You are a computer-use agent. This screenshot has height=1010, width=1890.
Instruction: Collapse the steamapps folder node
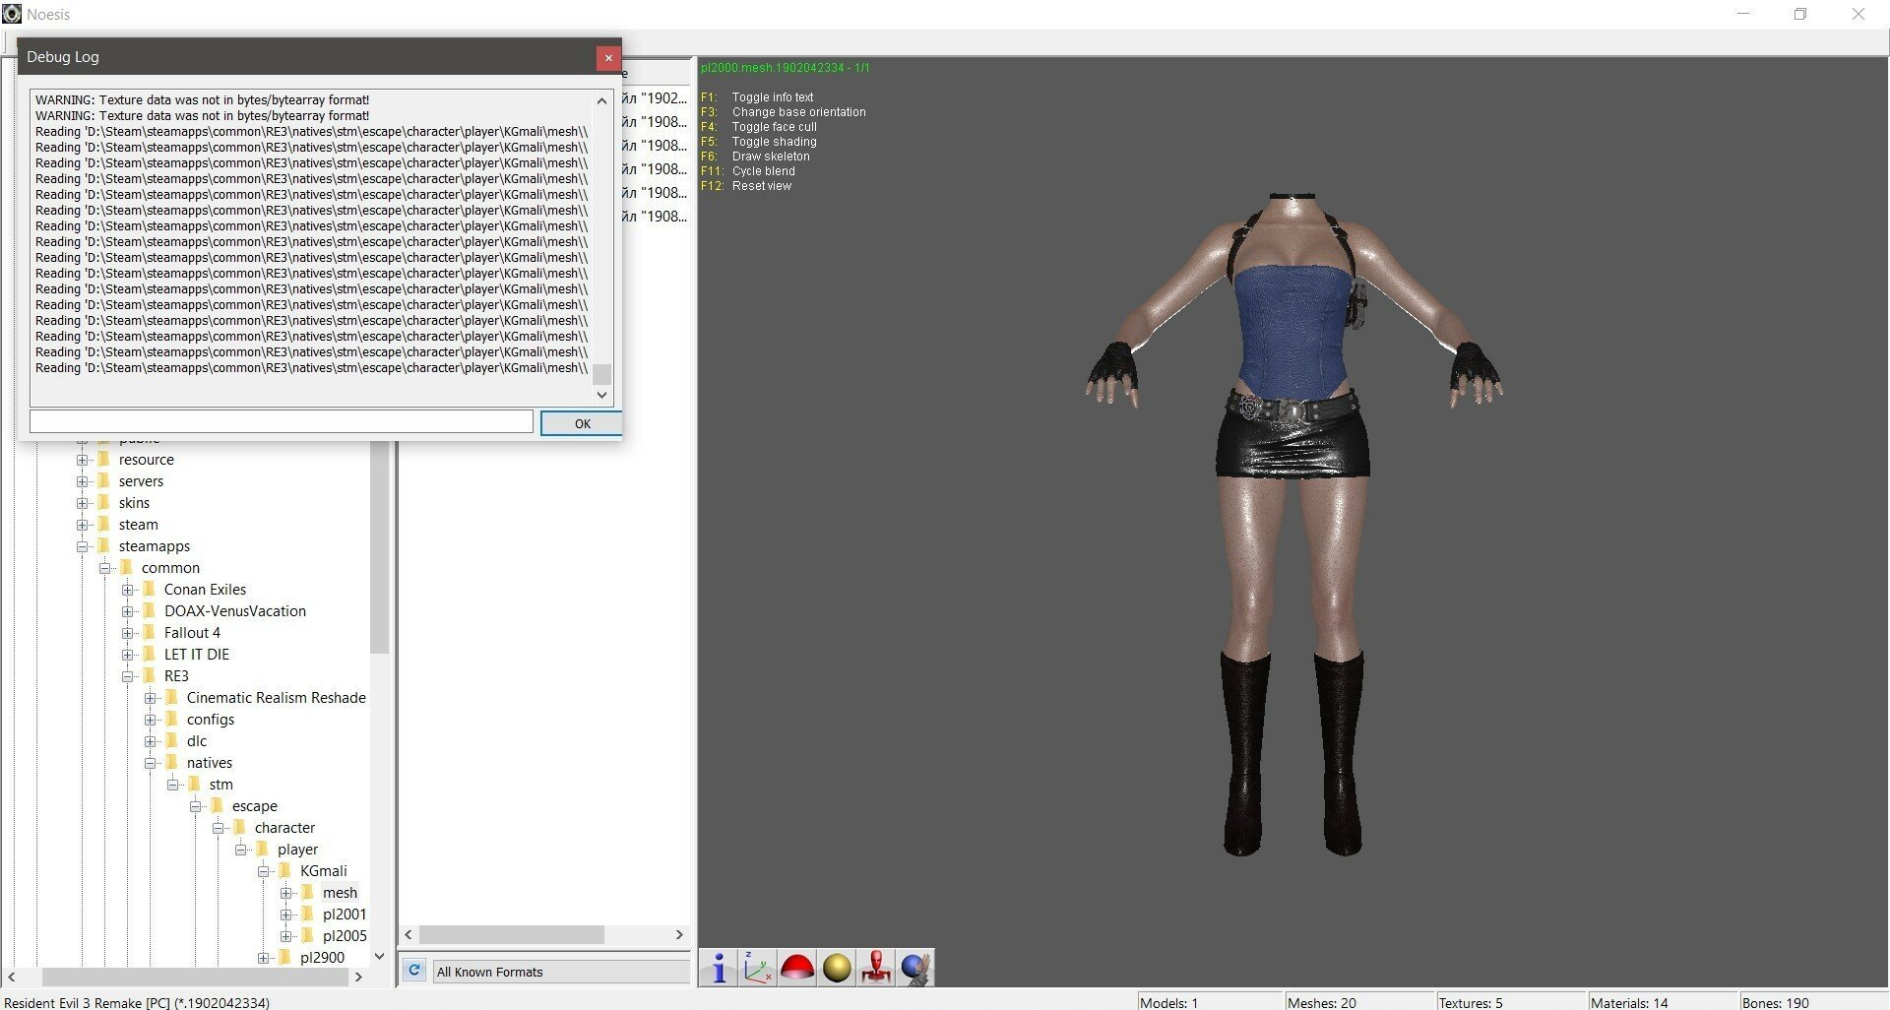pyautogui.click(x=83, y=546)
